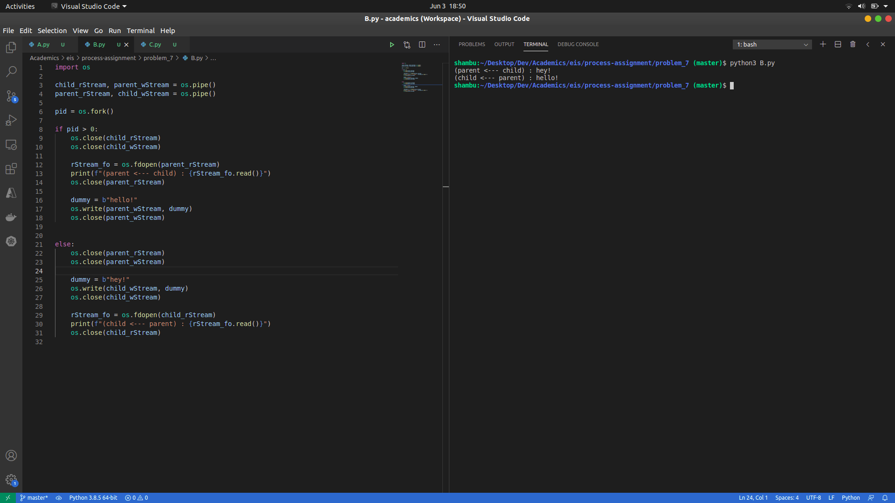Open the Docker sidebar icon

coord(11,217)
